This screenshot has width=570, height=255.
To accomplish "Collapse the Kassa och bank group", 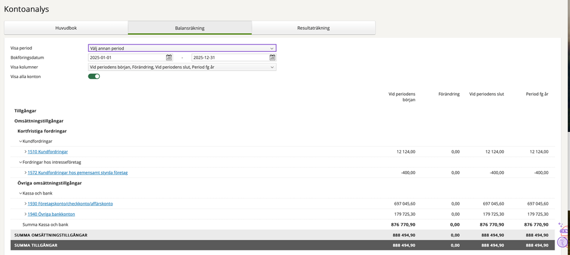I will click(x=21, y=193).
